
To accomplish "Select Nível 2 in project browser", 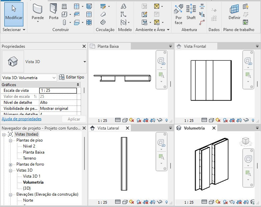I will pos(29,146).
